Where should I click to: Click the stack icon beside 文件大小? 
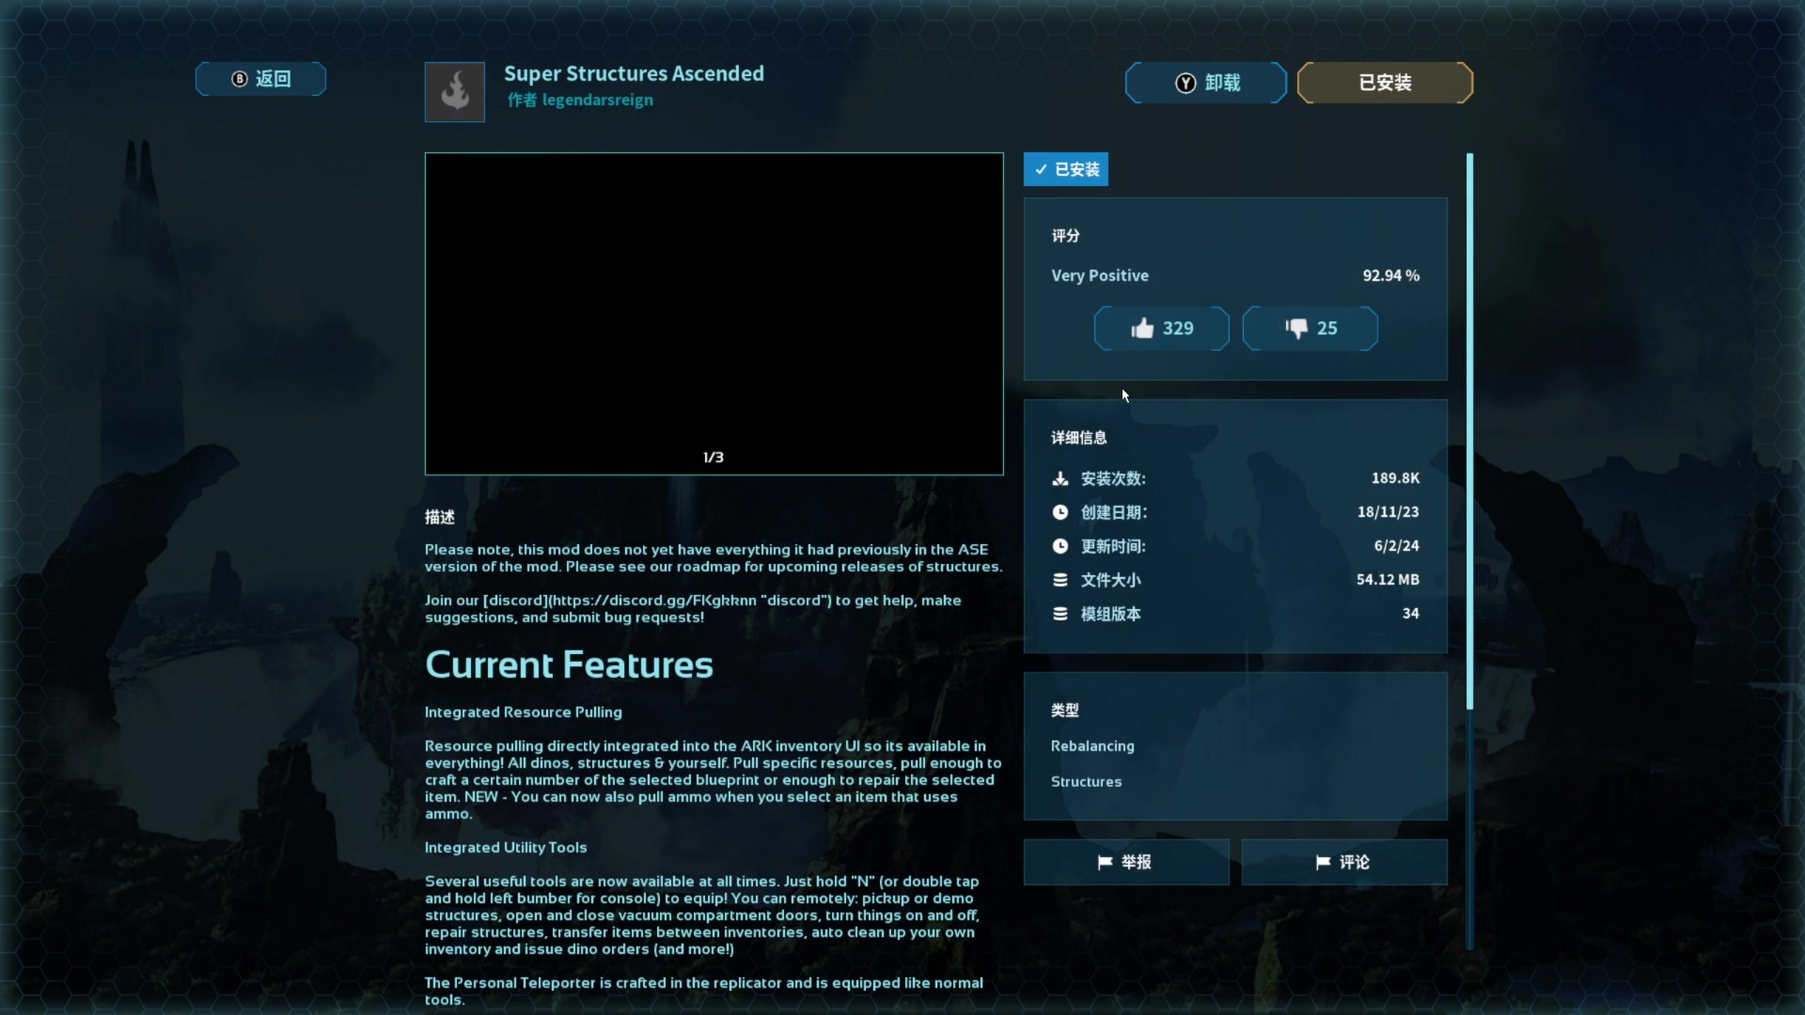coord(1060,580)
